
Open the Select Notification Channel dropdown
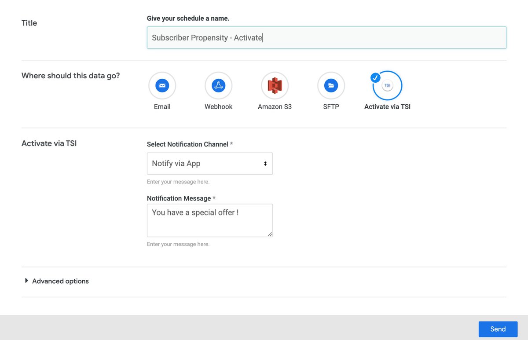210,163
